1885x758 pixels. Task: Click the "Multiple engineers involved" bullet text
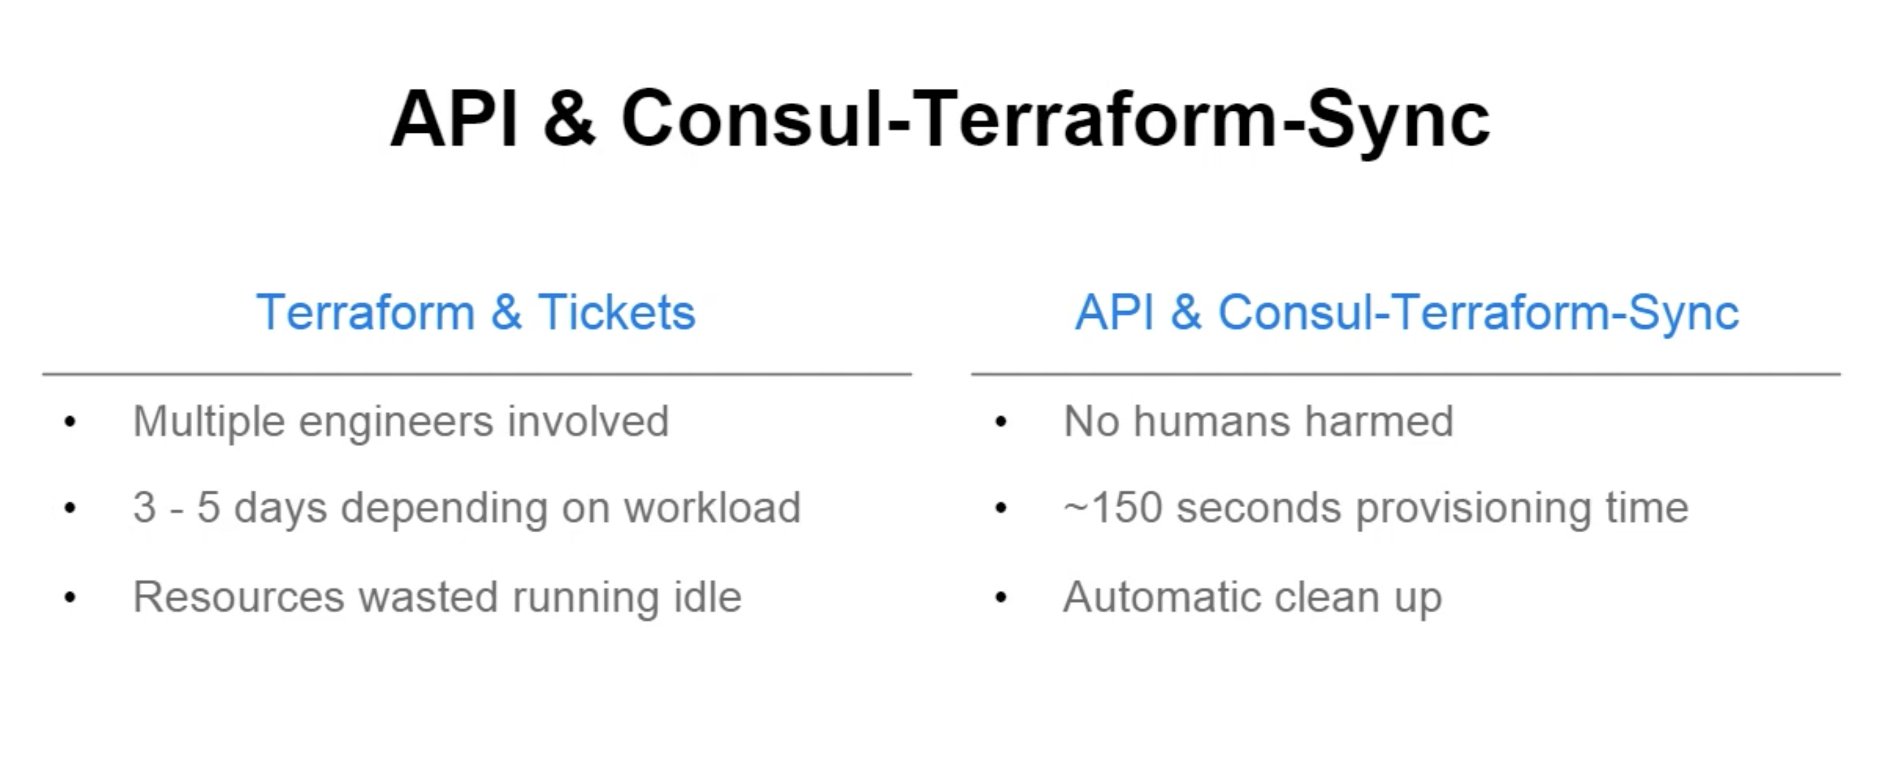[x=401, y=421]
